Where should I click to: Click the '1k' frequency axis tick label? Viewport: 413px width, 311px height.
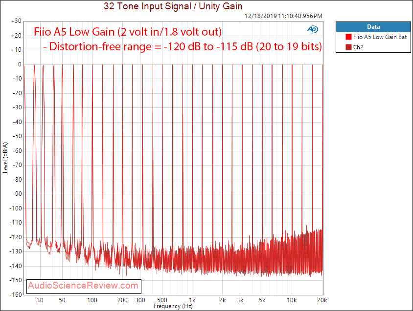[x=192, y=300]
